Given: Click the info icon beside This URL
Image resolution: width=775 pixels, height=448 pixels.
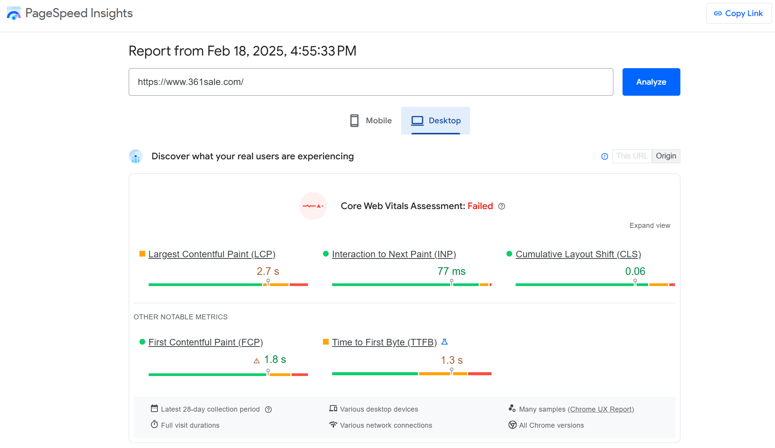Looking at the screenshot, I should (605, 156).
